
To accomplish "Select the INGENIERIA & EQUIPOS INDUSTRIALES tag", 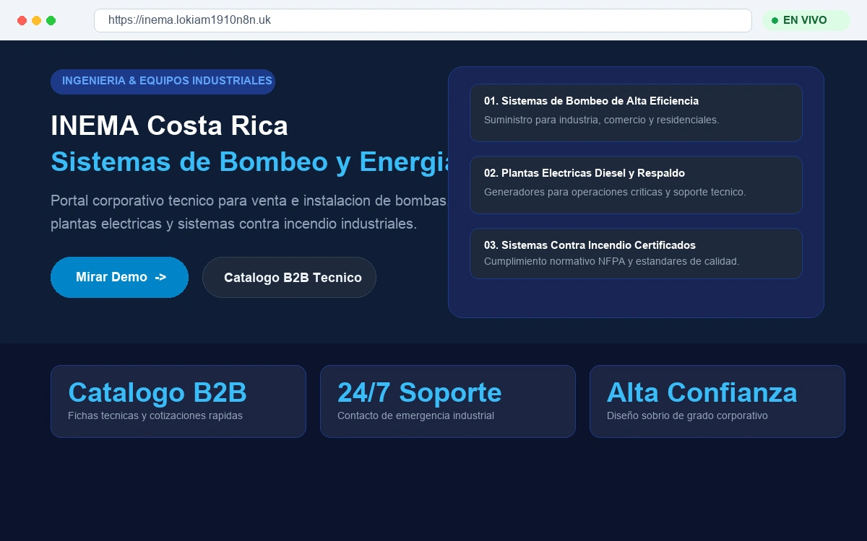I will tap(163, 82).
